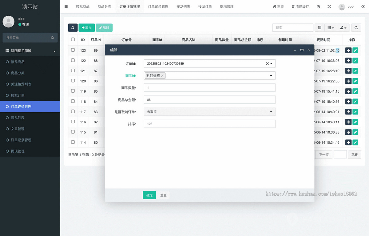Check the checkbox for row ID 115
Viewport: 369px width, 236px height.
point(73,132)
